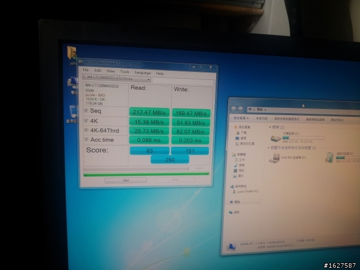Viewport: 360px width, 270px height.
Task: Collapse the removable storage devices (2) group
Action: click(x=269, y=148)
